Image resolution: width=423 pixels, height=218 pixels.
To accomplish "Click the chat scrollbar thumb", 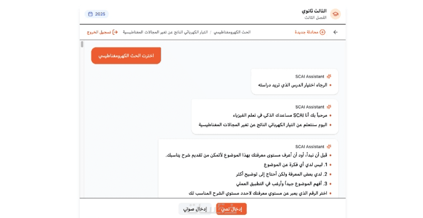I will (82, 44).
